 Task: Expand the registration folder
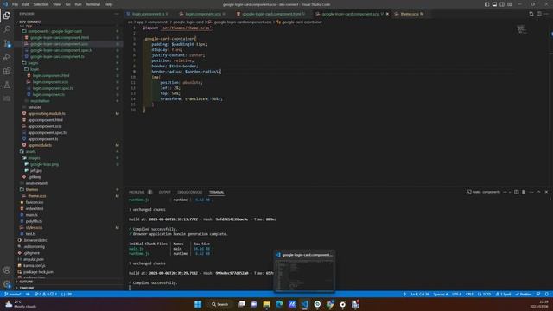pyautogui.click(x=40, y=101)
